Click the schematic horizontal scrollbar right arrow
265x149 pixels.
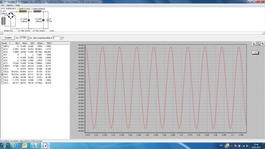click(x=263, y=33)
